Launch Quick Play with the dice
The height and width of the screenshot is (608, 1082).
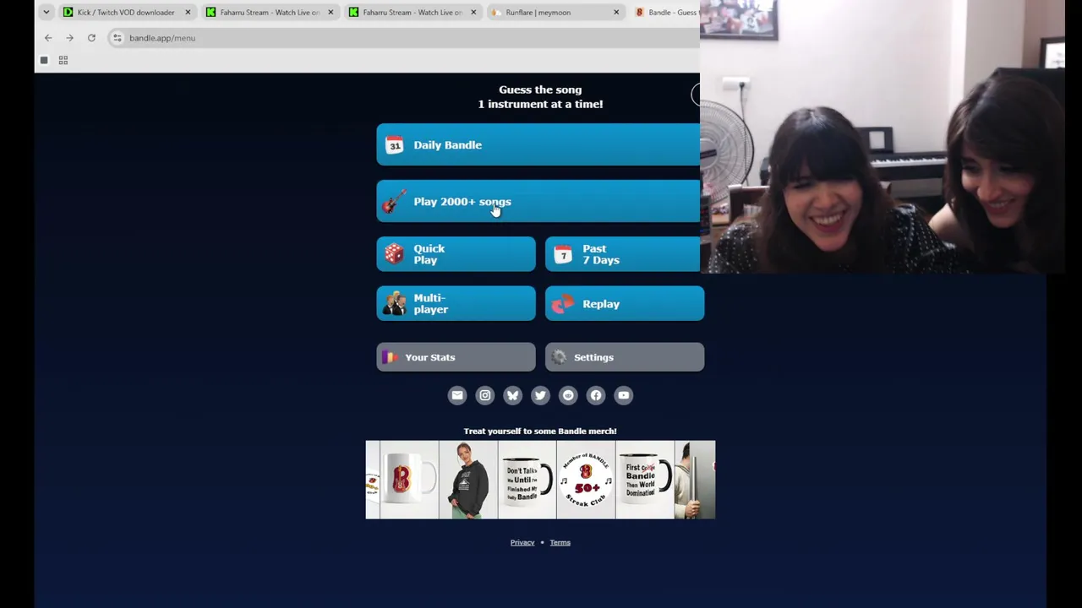point(456,254)
